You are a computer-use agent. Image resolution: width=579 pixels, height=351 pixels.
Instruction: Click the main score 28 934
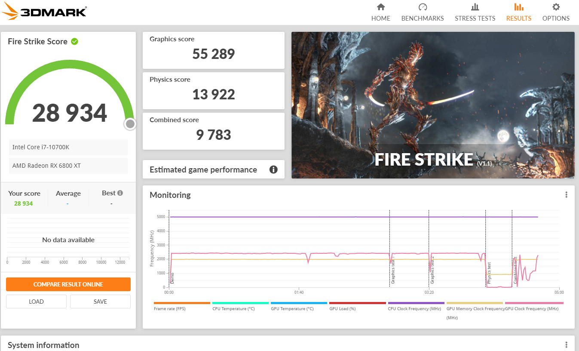[70, 113]
